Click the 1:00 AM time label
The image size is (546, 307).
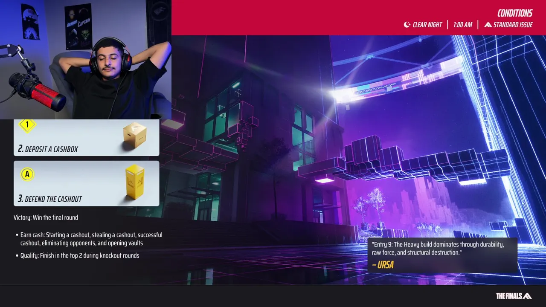(x=462, y=25)
